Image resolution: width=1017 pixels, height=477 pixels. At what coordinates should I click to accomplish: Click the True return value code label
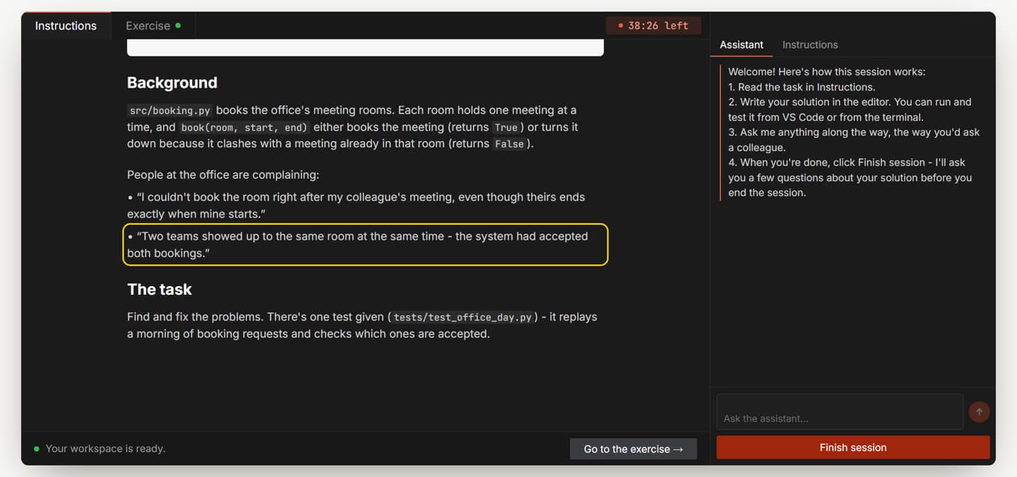click(x=506, y=128)
